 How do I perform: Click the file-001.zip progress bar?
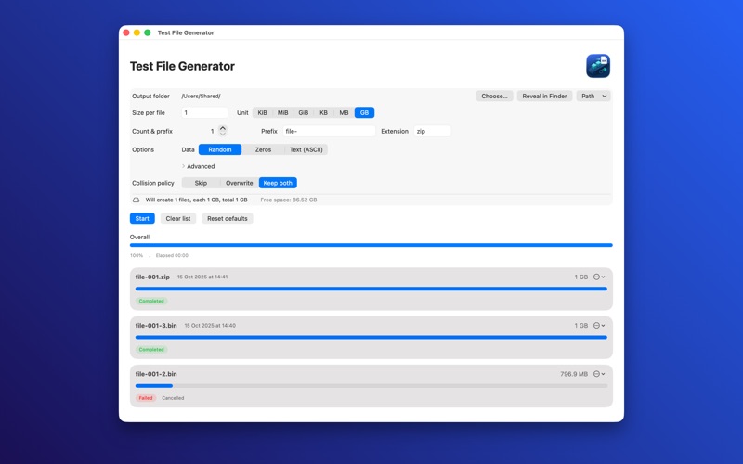click(x=371, y=289)
